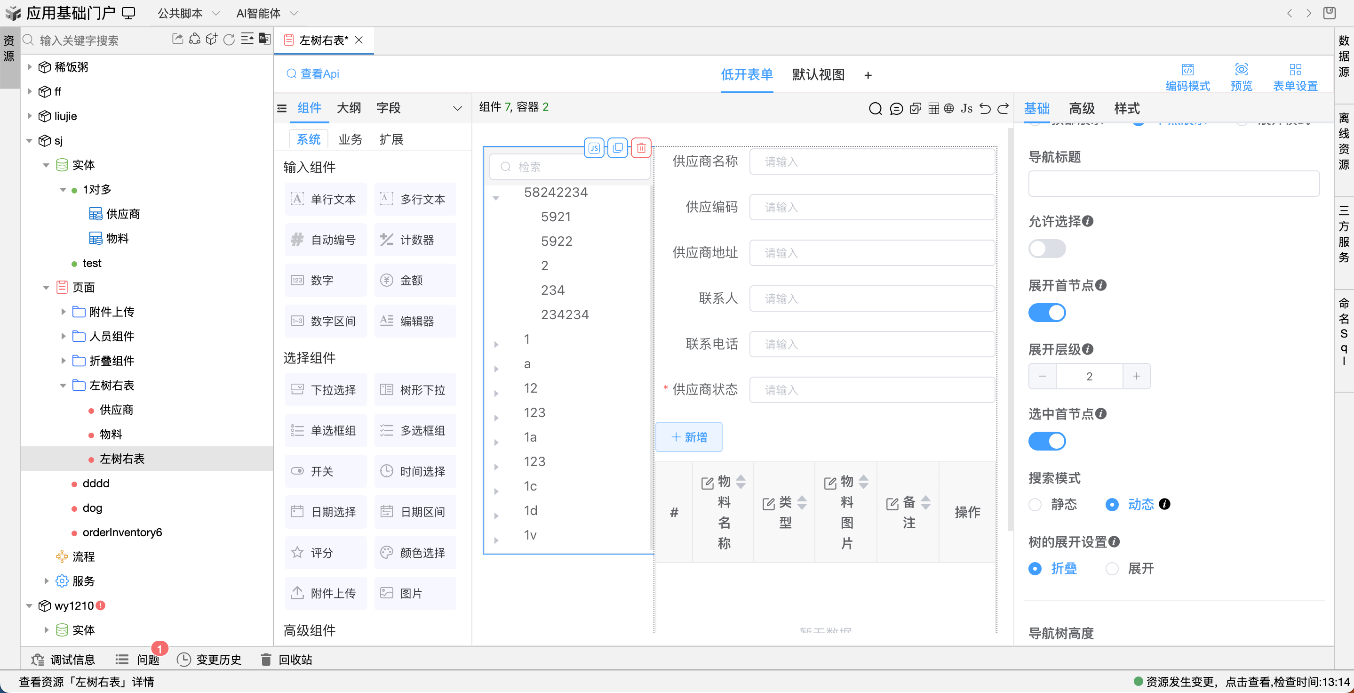The image size is (1354, 693).
Task: Open the 表单设置 form settings icon
Action: tap(1295, 70)
